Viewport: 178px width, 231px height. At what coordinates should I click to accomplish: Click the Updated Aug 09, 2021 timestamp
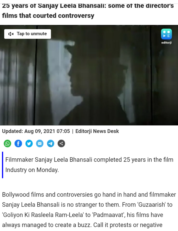[x=36, y=131]
